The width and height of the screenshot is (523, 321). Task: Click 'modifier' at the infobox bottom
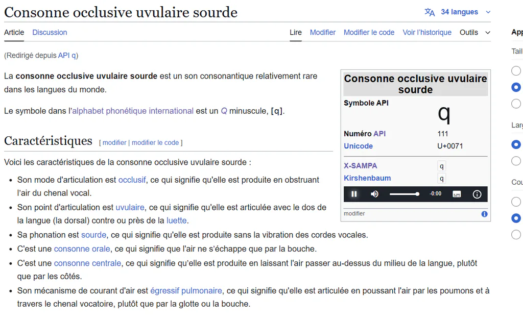354,214
